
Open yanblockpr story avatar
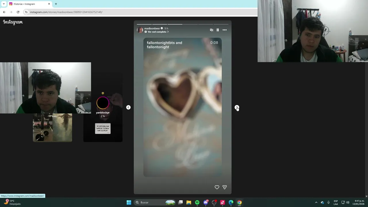(x=103, y=103)
